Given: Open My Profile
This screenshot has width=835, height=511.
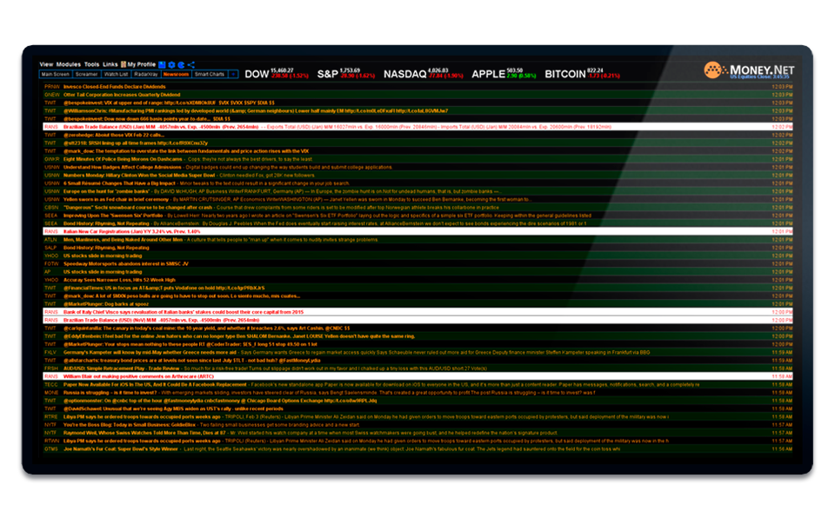Looking at the screenshot, I should click(x=141, y=64).
